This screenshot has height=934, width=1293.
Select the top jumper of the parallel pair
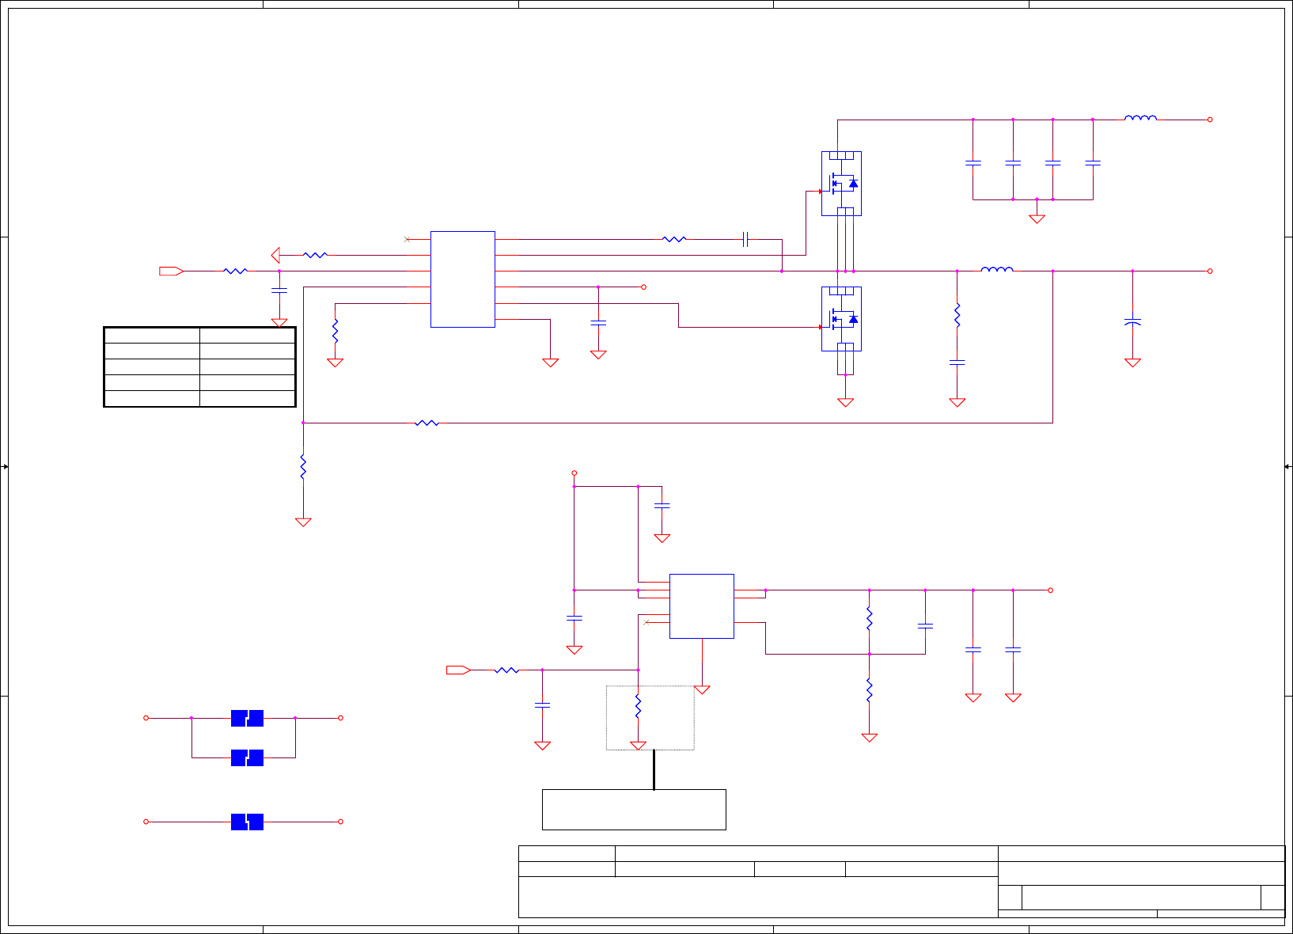[x=247, y=718]
